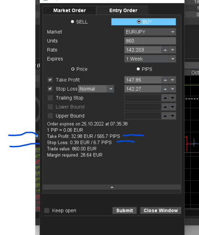The width and height of the screenshot is (199, 235).
Task: Lower Take Profit price with down arrow
Action: [172, 80]
